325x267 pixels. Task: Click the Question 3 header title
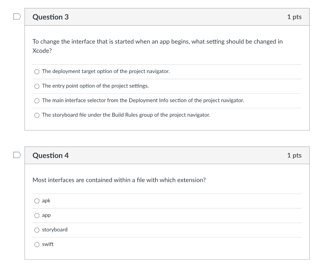(50, 17)
